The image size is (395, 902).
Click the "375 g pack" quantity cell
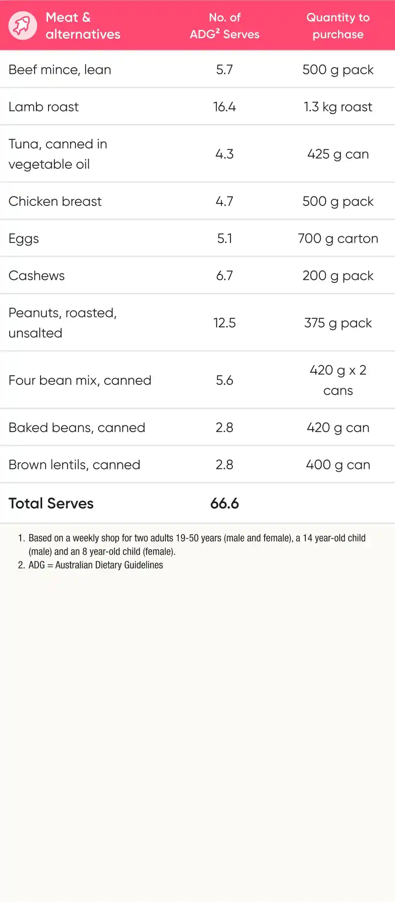point(338,323)
